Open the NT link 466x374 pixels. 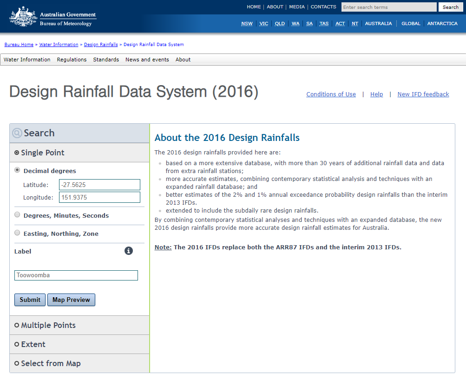tap(355, 24)
